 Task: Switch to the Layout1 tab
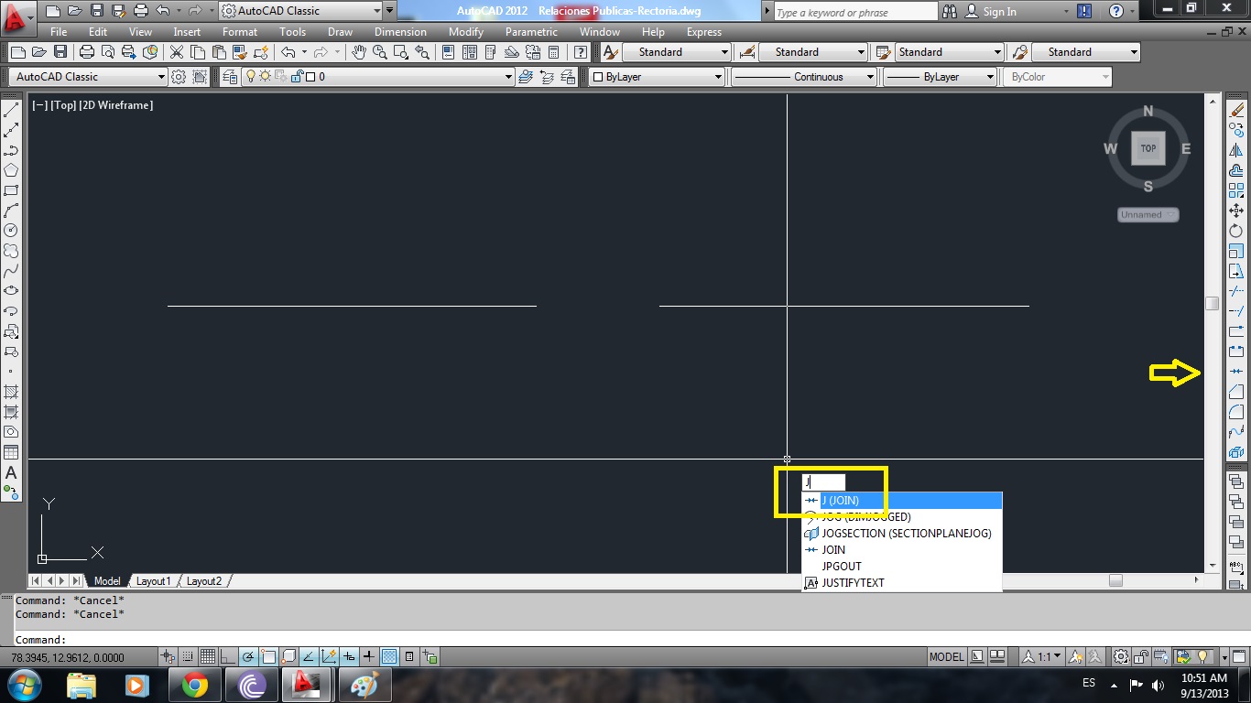(154, 580)
